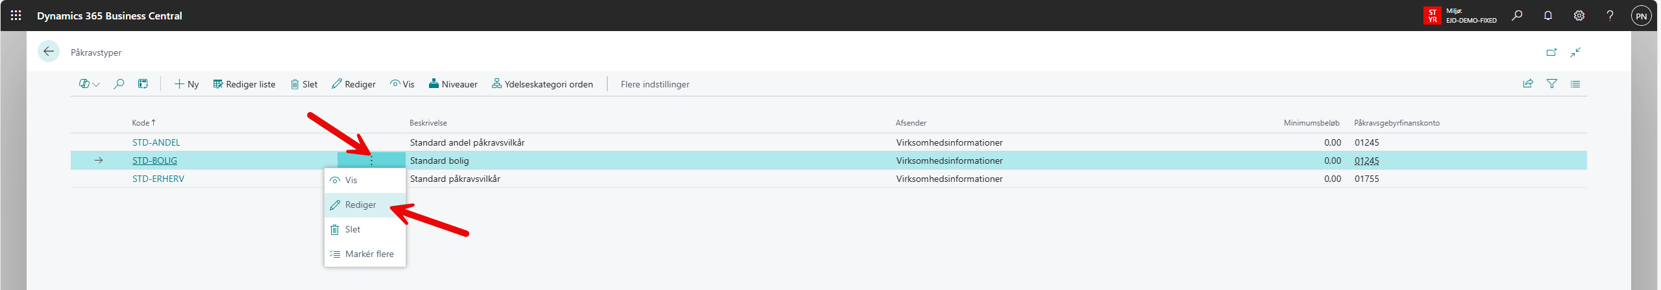
Task: Open the settings gear icon
Action: coord(1579,16)
